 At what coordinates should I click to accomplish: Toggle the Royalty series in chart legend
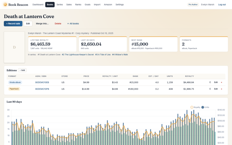(195, 107)
